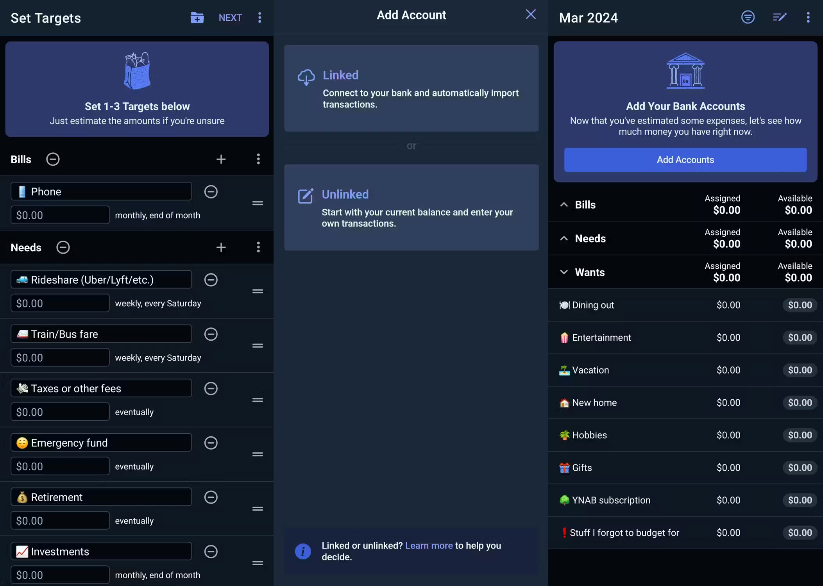Click the add category group folder icon
The image size is (823, 586).
(x=197, y=18)
